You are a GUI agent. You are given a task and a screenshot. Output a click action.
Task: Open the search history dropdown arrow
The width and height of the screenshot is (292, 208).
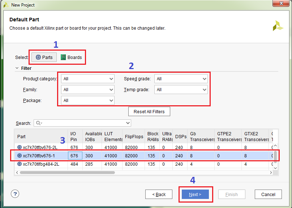tap(128, 123)
